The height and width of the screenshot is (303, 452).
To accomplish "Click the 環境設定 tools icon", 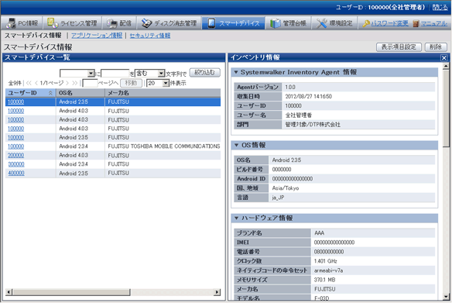I will coord(321,23).
